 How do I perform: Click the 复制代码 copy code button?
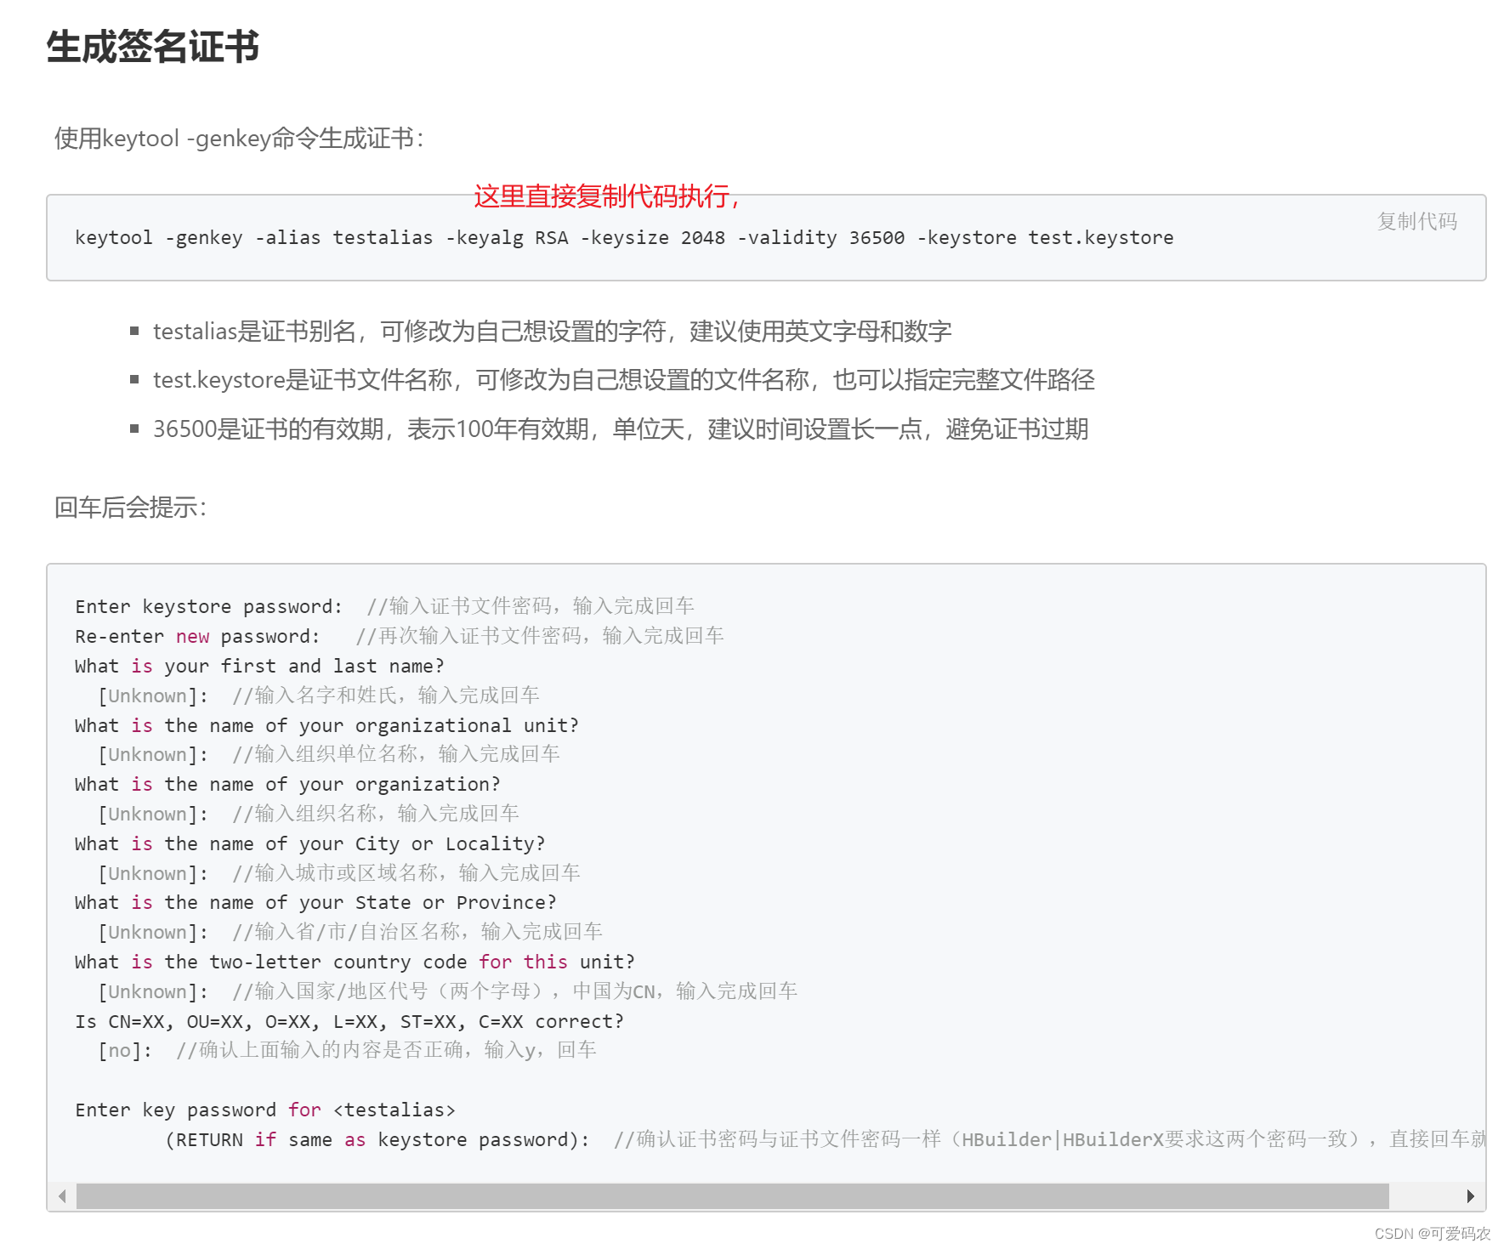pyautogui.click(x=1416, y=222)
